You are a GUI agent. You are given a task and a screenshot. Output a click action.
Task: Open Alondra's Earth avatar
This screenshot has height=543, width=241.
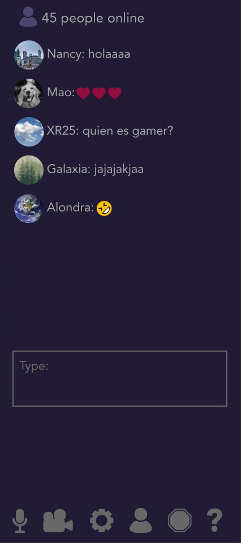click(x=29, y=208)
